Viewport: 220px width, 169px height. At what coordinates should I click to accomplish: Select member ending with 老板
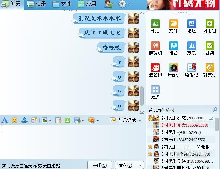click(181, 147)
